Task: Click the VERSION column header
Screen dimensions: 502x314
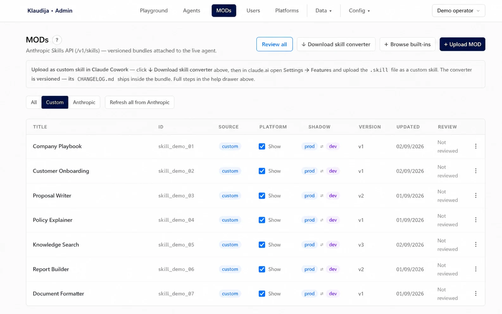Action: click(370, 127)
